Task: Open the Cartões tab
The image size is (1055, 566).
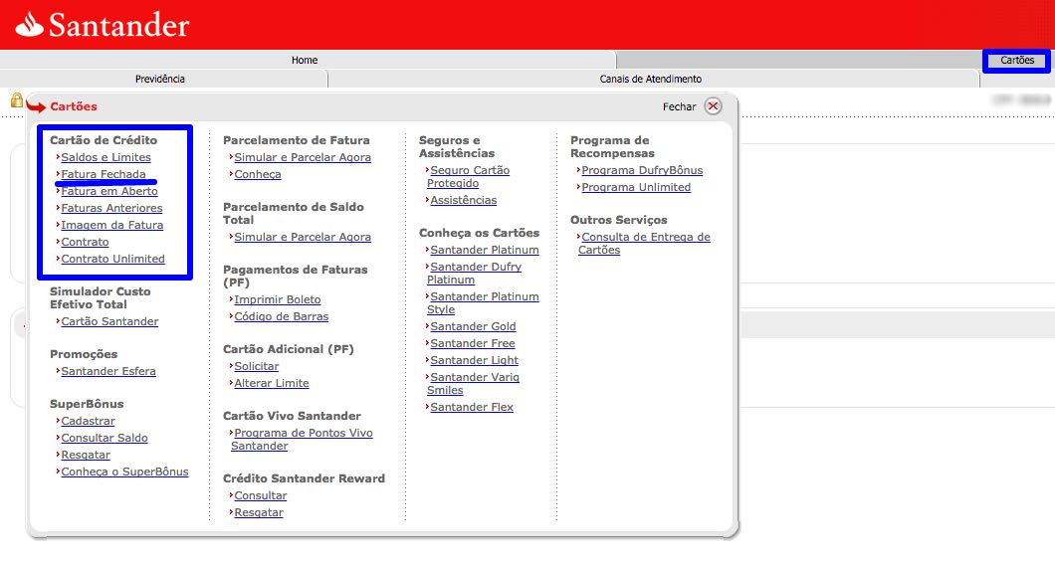Action: click(1016, 60)
